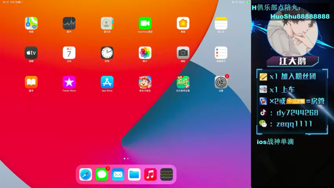Click the WeChat logo icon

tap(263, 124)
